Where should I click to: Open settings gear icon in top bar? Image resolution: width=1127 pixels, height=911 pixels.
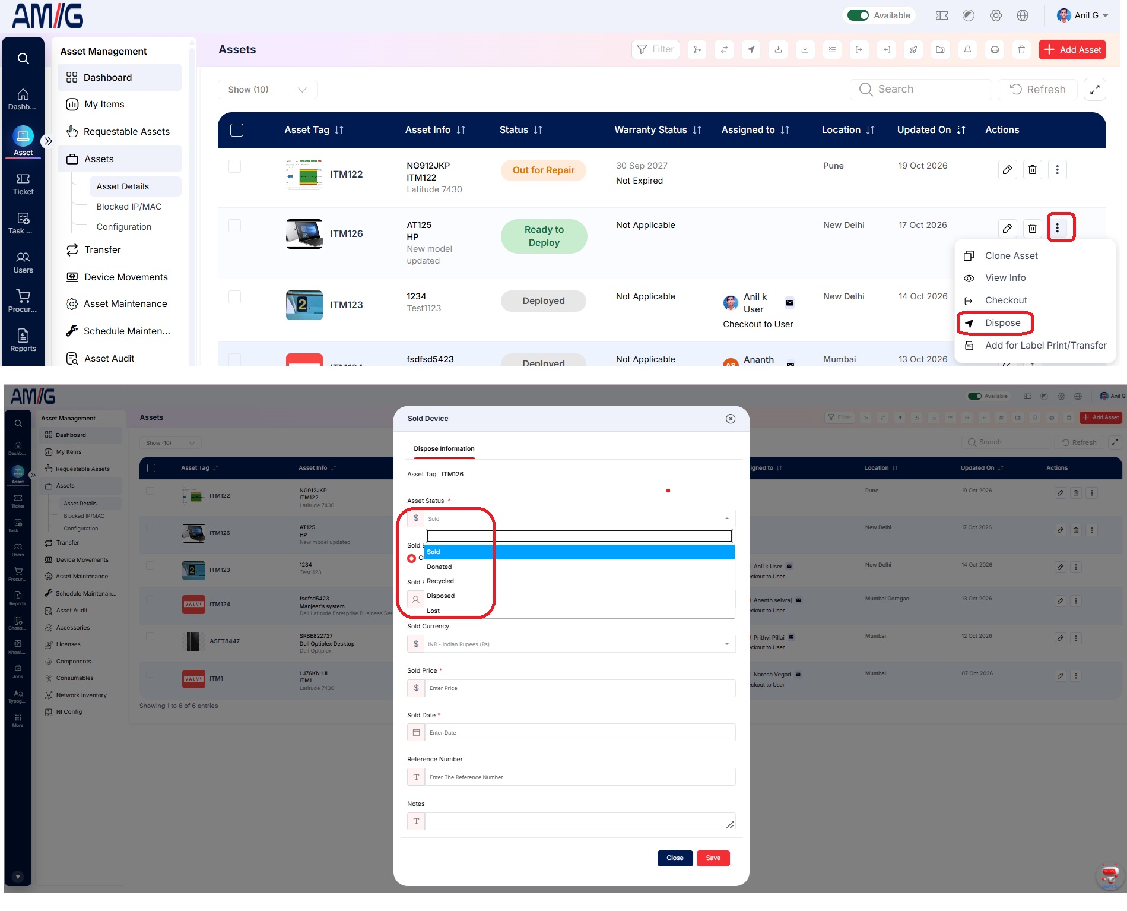point(996,15)
